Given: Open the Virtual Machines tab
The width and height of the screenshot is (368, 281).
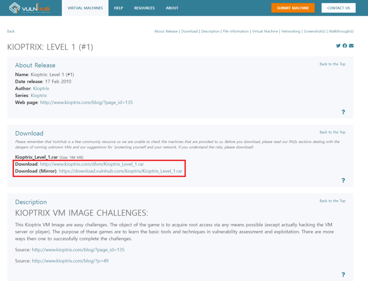Looking at the screenshot, I should coord(85,8).
